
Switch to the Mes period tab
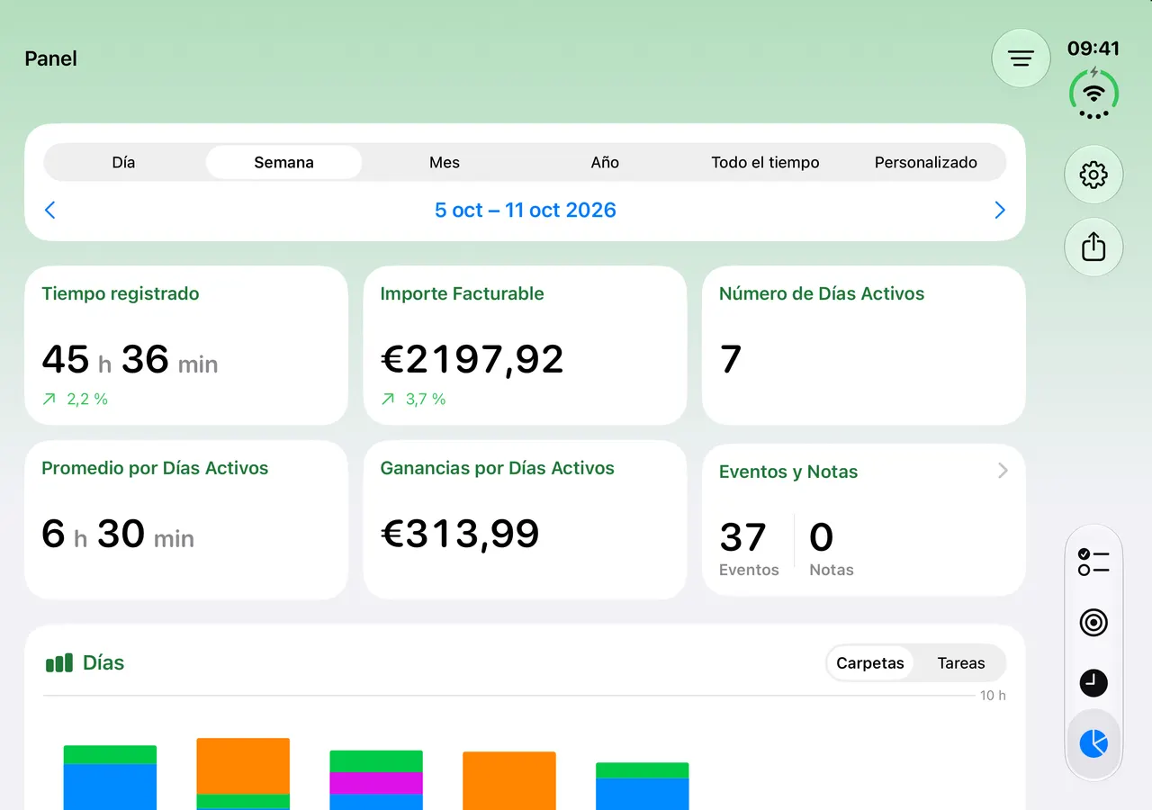tap(445, 163)
